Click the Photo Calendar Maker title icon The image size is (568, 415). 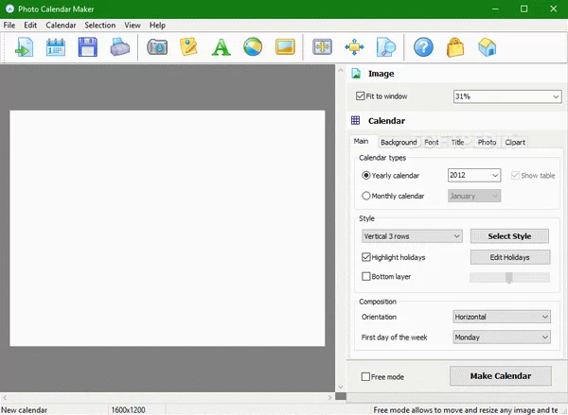click(9, 9)
